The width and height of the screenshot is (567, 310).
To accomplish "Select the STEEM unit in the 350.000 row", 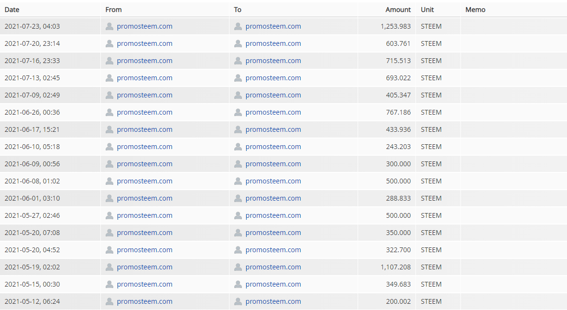I will click(431, 233).
